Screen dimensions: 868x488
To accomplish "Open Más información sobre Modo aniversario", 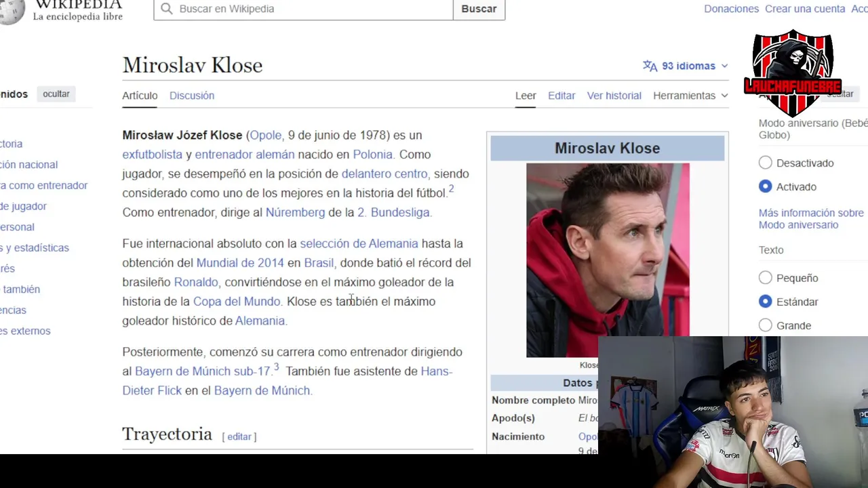I will [811, 219].
